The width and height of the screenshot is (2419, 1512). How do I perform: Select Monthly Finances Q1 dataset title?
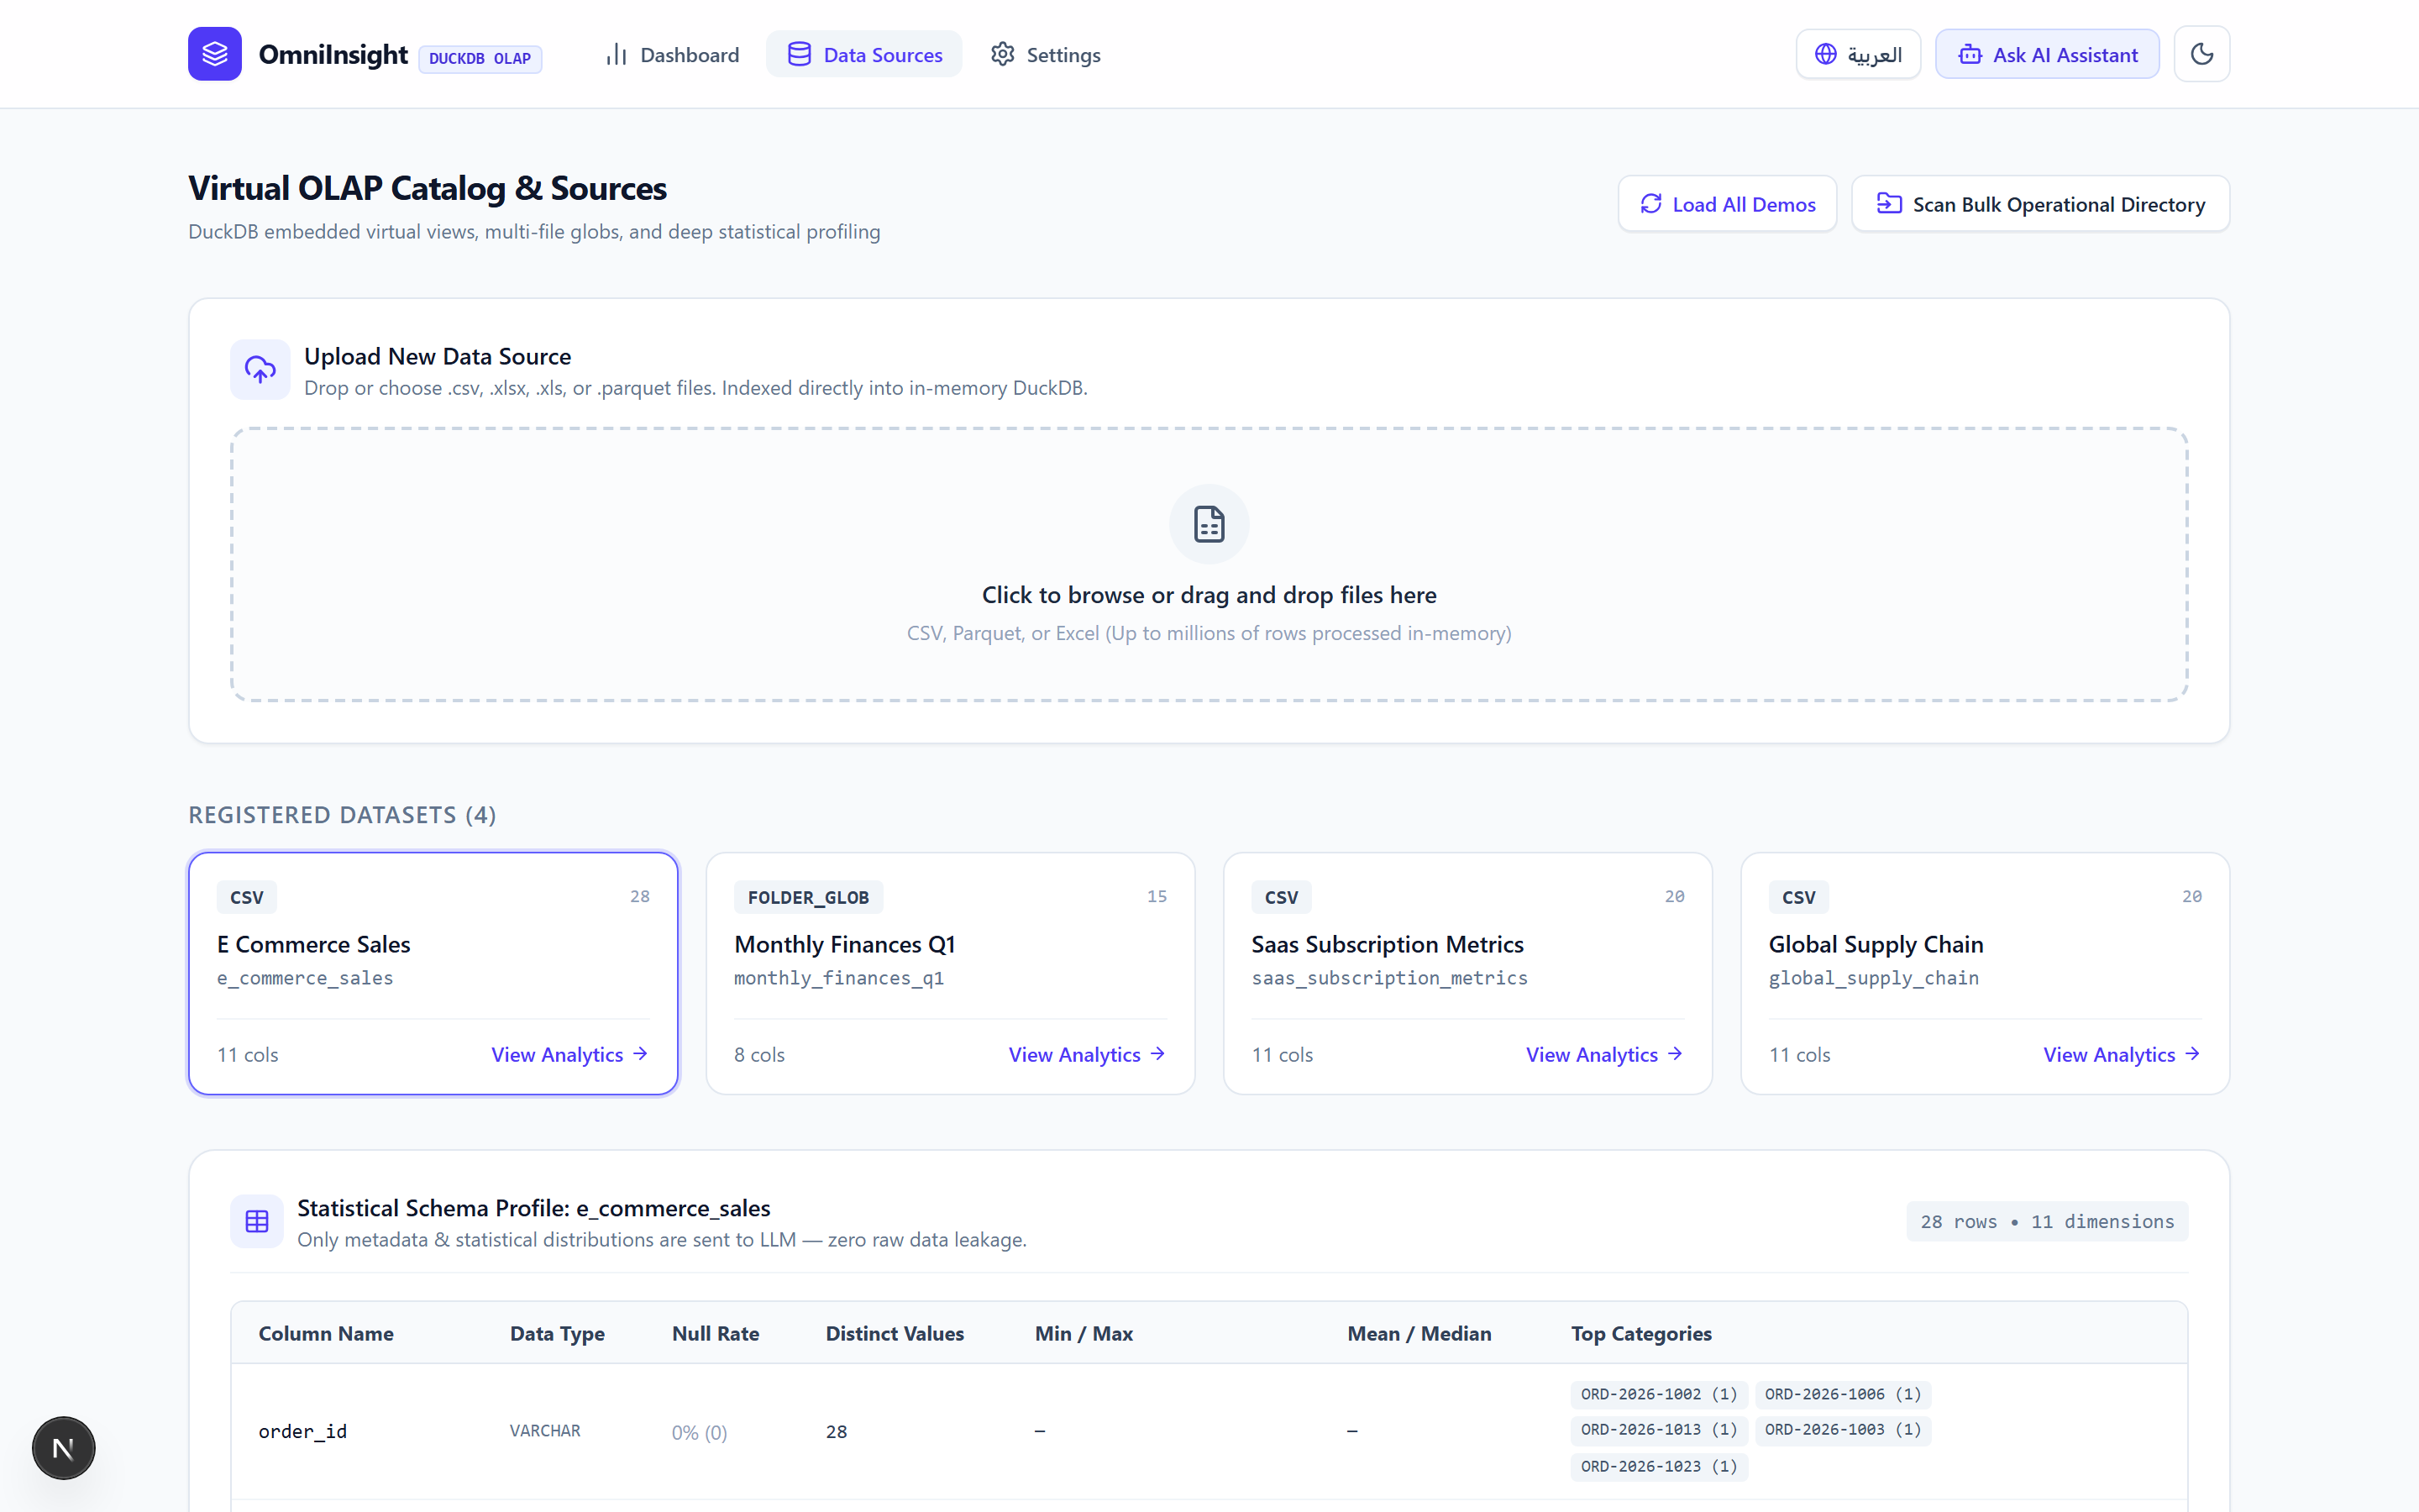pyautogui.click(x=845, y=944)
